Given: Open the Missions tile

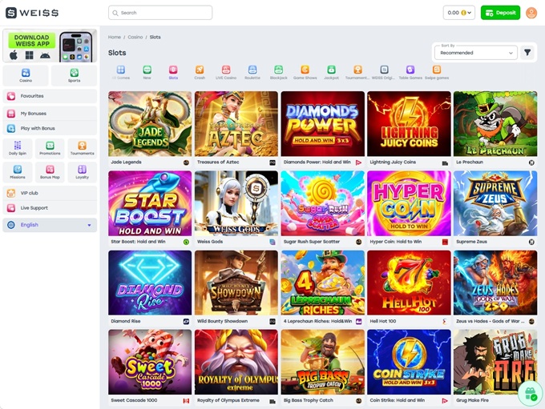Looking at the screenshot, I should coord(18,172).
